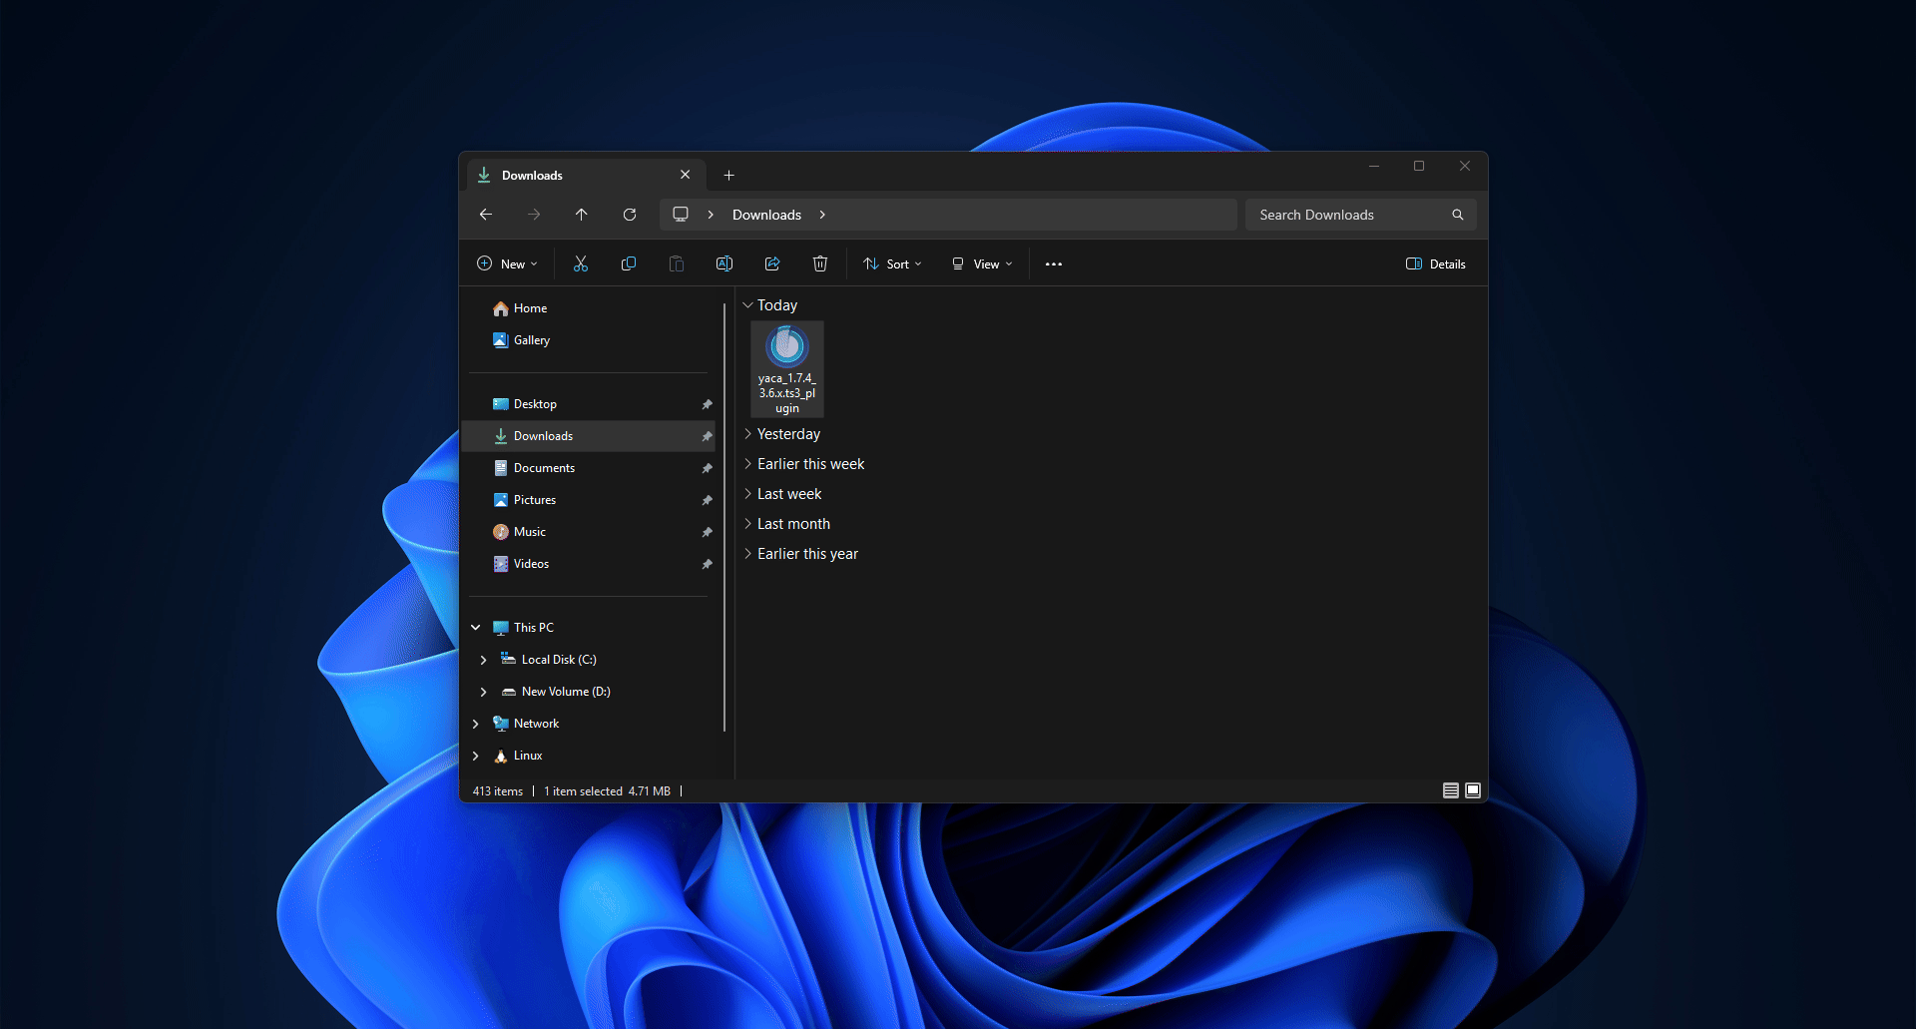Click the up-one-level navigation arrow
Image resolution: width=1916 pixels, height=1029 pixels.
pyautogui.click(x=582, y=214)
